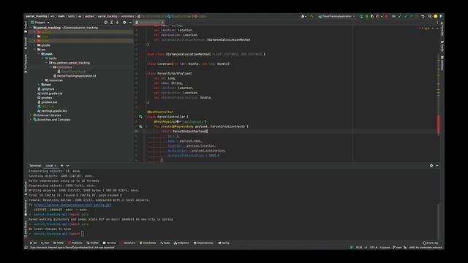Click the Debug bug icon in the top toolbar
468x263 pixels.
point(367,16)
